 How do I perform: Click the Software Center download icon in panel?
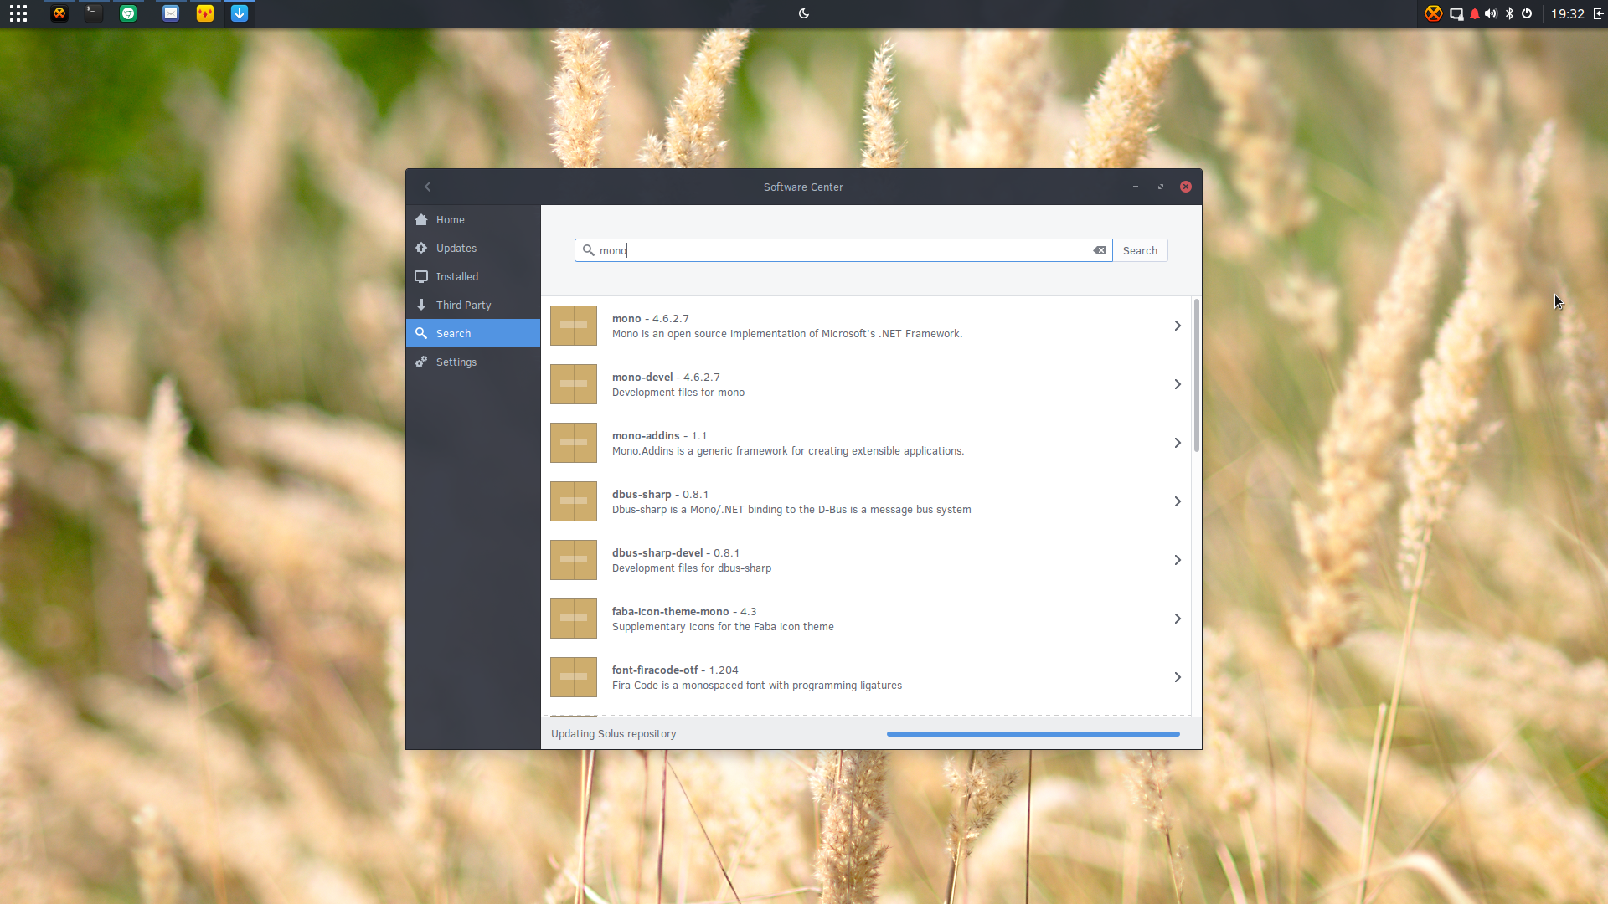click(x=240, y=13)
